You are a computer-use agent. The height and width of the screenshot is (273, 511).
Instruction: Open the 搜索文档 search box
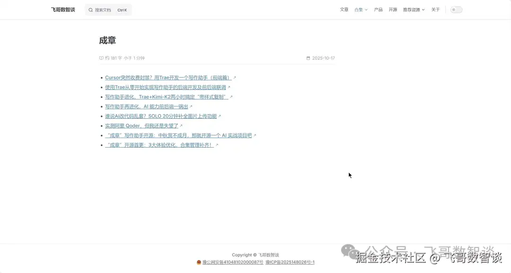(x=108, y=10)
